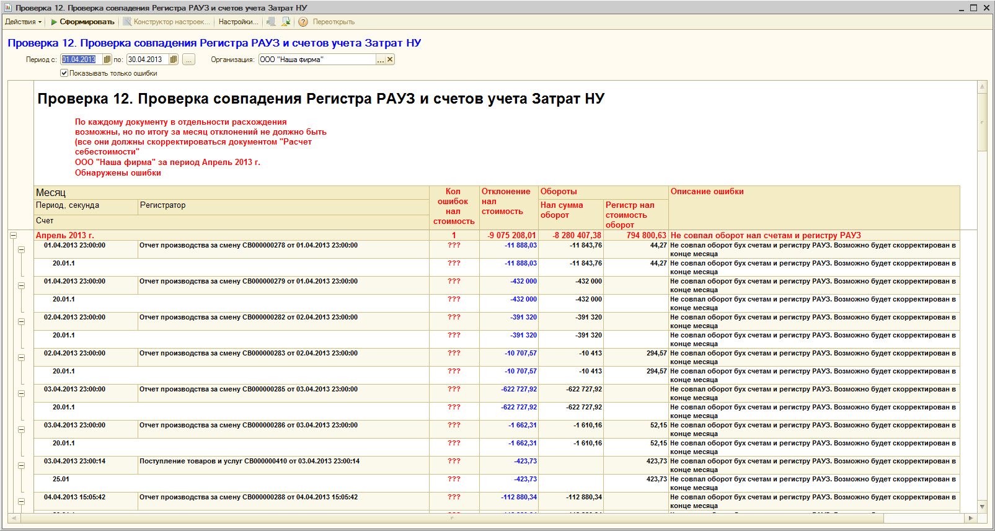Select Кол ошибок нал стоимость header
The height and width of the screenshot is (531, 995).
click(454, 207)
